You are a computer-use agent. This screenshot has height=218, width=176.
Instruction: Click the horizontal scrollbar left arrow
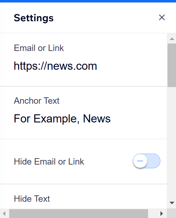pyautogui.click(x=4, y=213)
